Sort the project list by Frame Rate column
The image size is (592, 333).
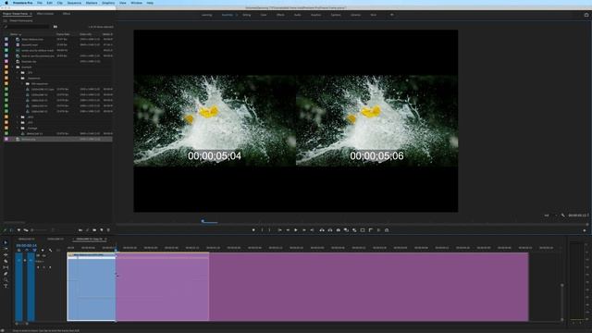pyautogui.click(x=63, y=34)
